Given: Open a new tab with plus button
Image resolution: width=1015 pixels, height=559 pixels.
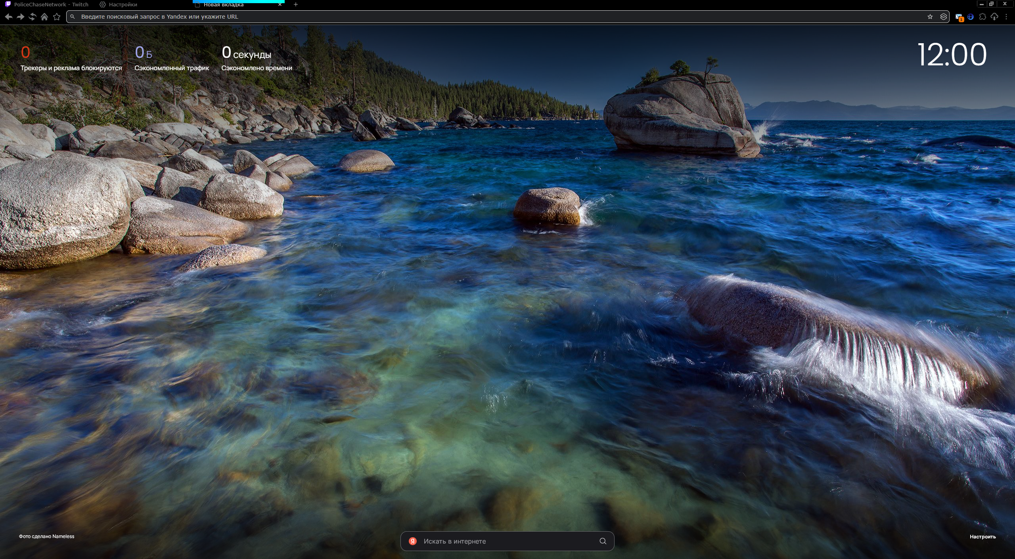Looking at the screenshot, I should [296, 4].
